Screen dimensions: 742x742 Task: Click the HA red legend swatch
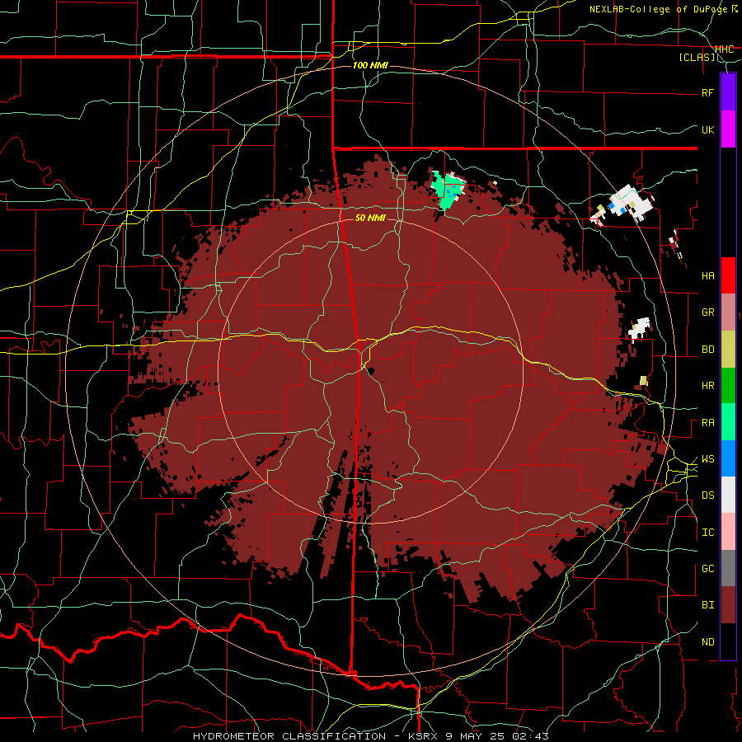click(728, 275)
